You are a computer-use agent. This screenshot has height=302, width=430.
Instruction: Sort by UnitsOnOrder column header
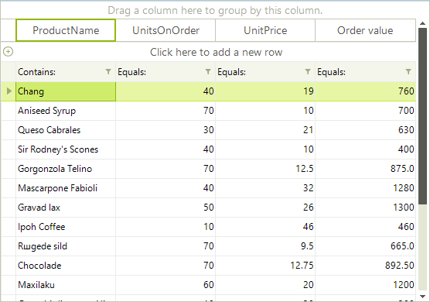166,30
